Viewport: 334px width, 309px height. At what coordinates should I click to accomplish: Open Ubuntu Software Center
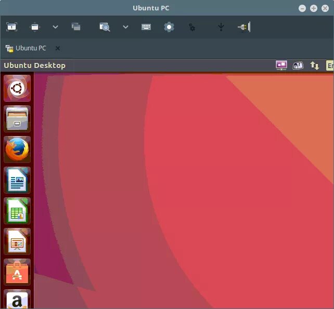pos(17,272)
